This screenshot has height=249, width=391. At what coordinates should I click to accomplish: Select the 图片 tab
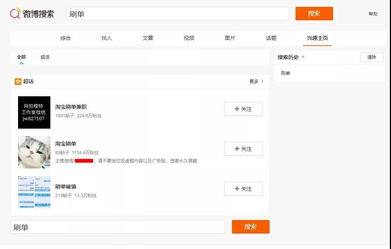click(x=230, y=38)
